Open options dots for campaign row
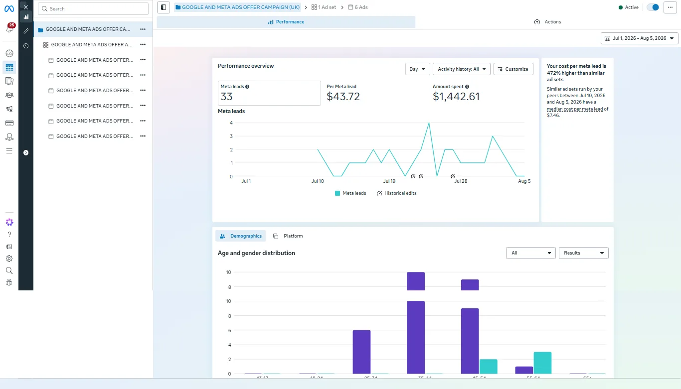This screenshot has width=681, height=389. coord(143,29)
